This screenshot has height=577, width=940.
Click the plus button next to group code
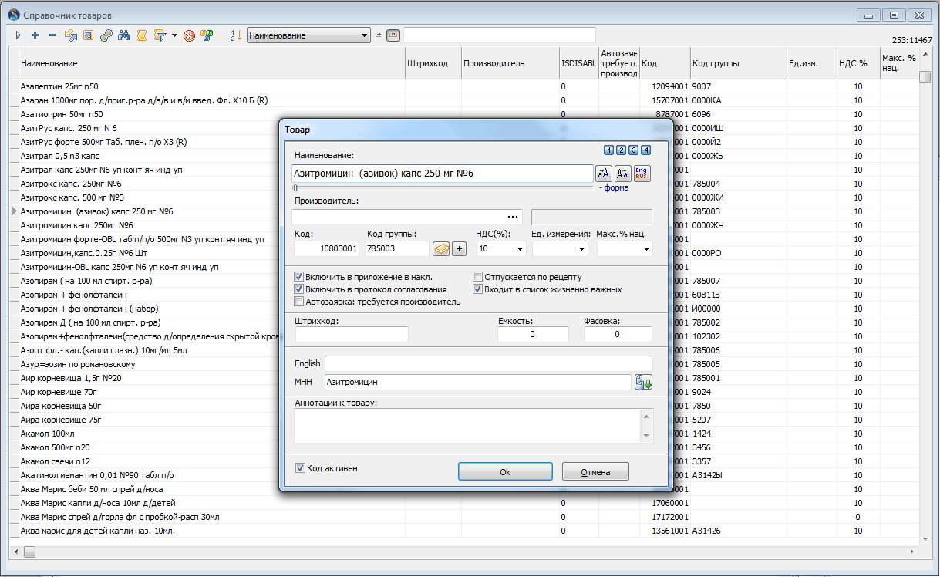(460, 248)
